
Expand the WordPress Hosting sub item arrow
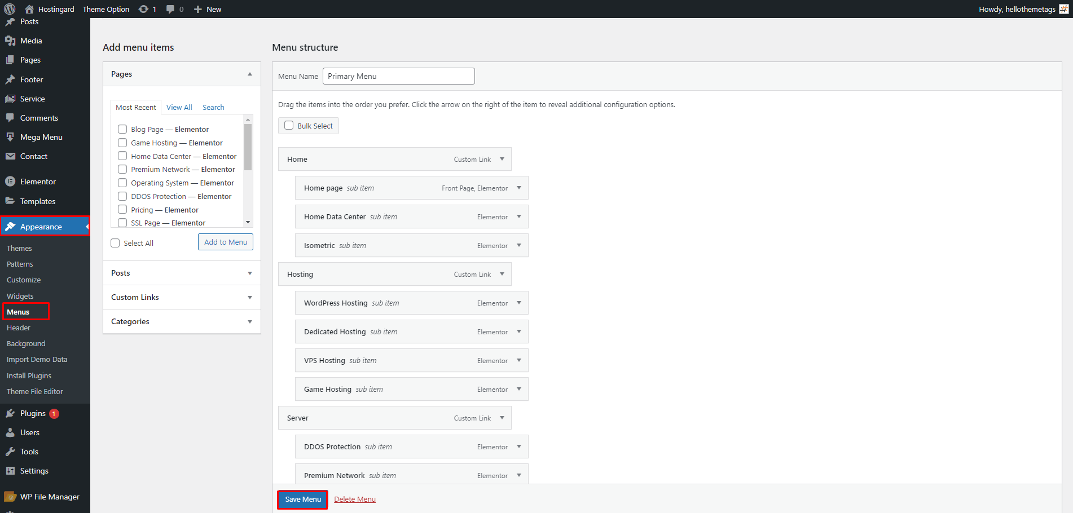coord(519,303)
